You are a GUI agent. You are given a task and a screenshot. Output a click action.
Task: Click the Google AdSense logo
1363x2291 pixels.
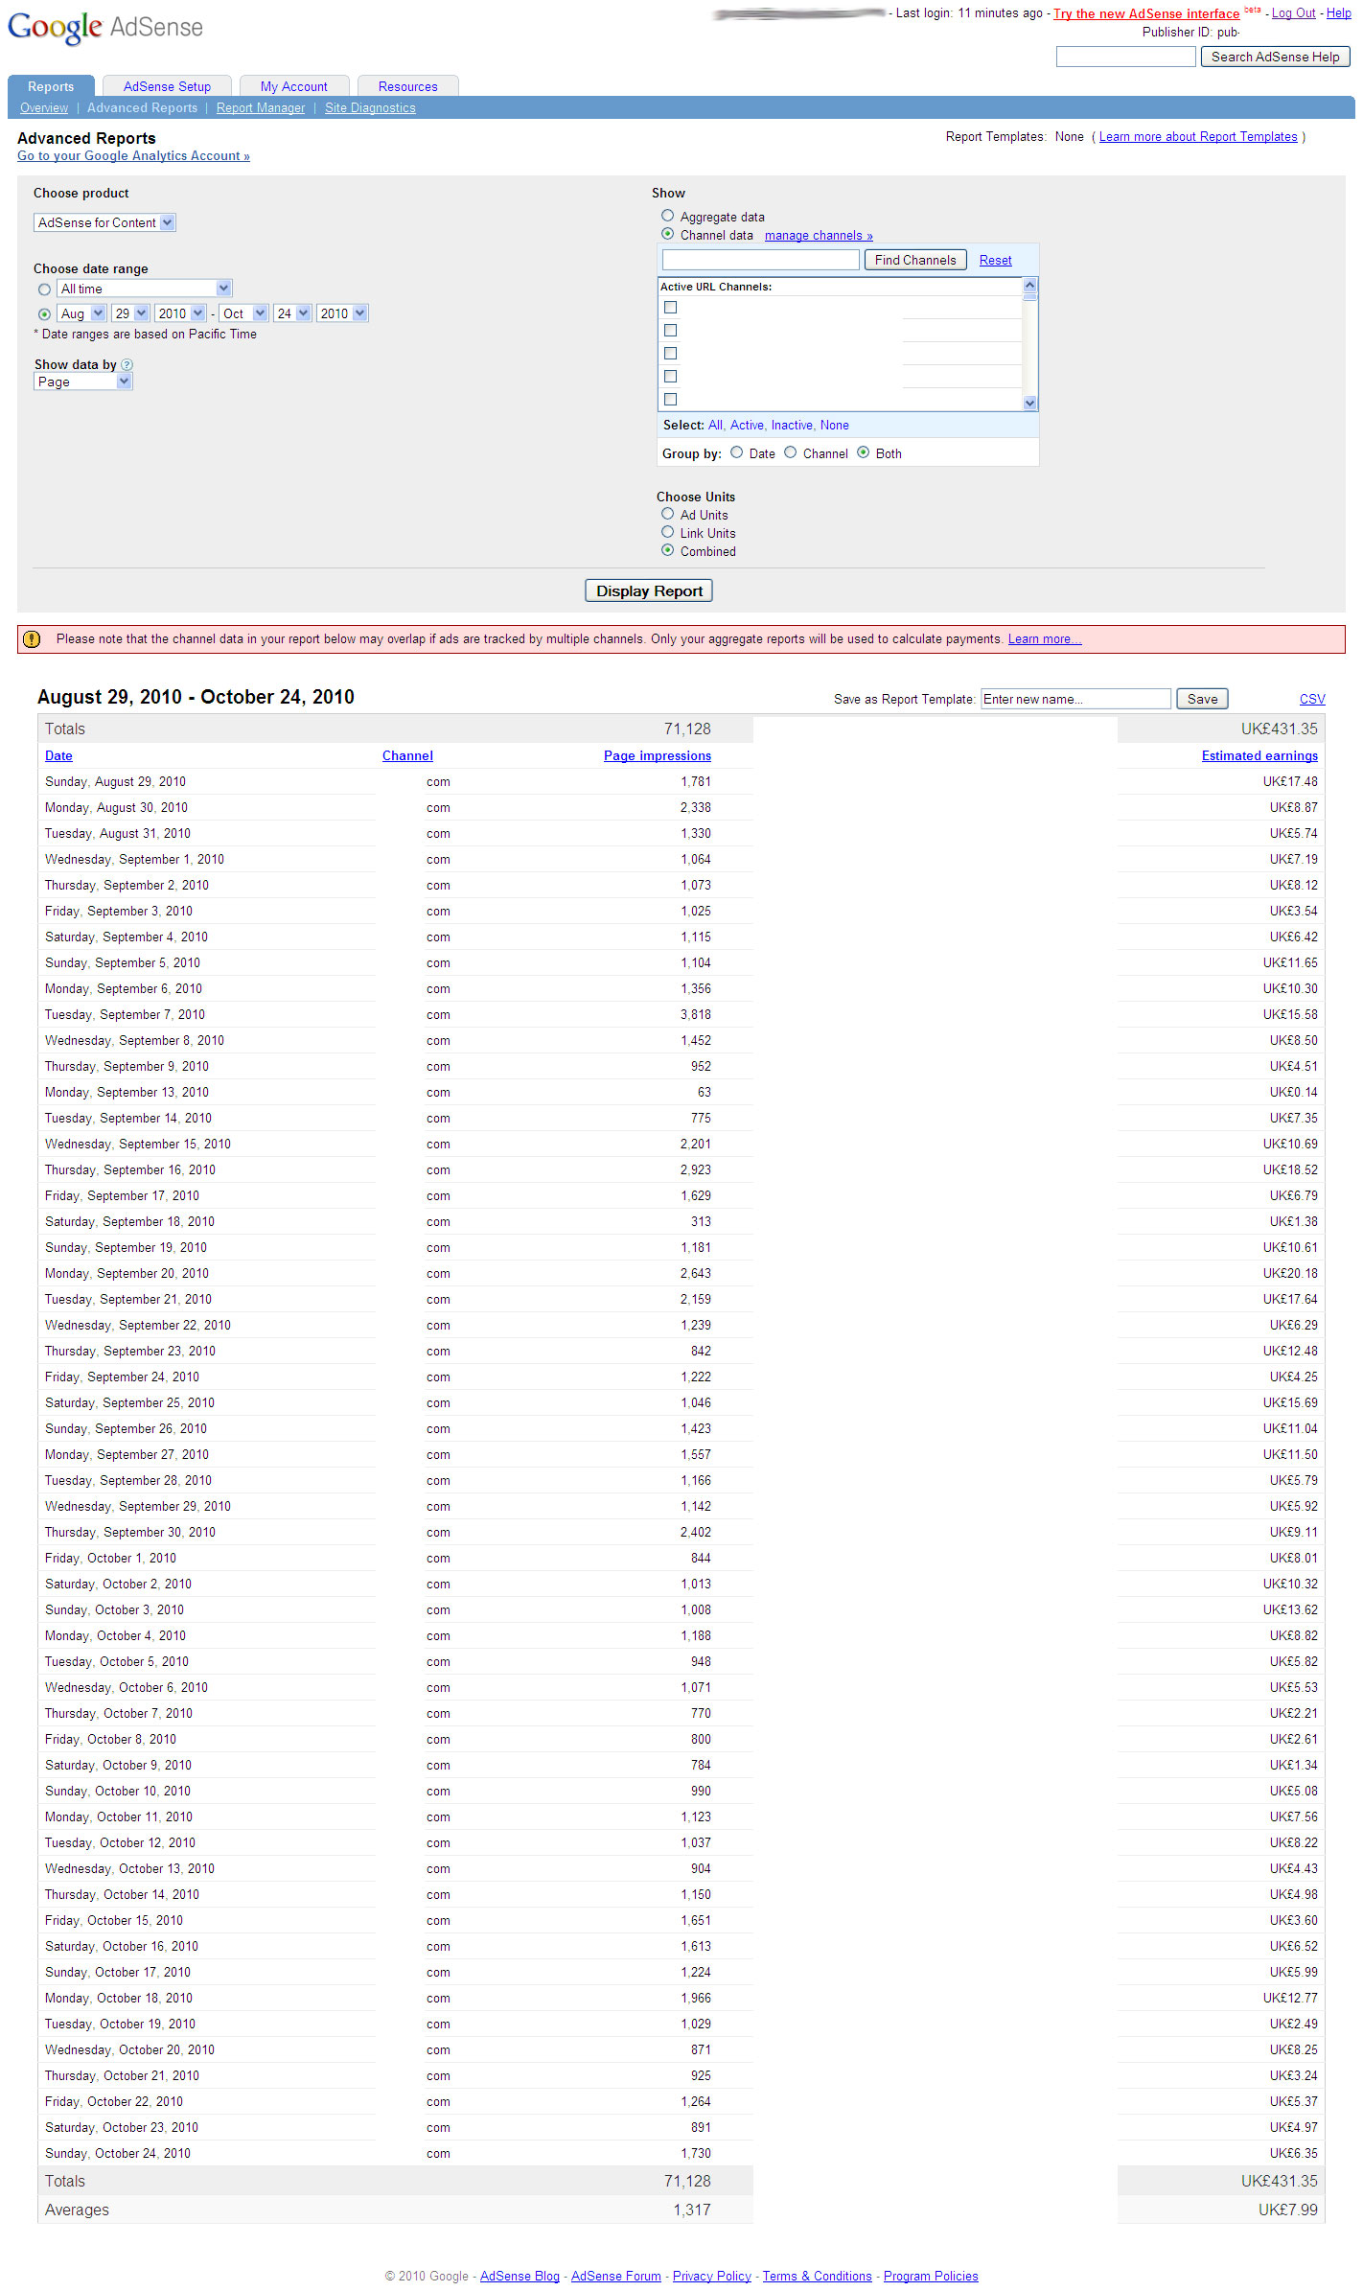pyautogui.click(x=105, y=27)
